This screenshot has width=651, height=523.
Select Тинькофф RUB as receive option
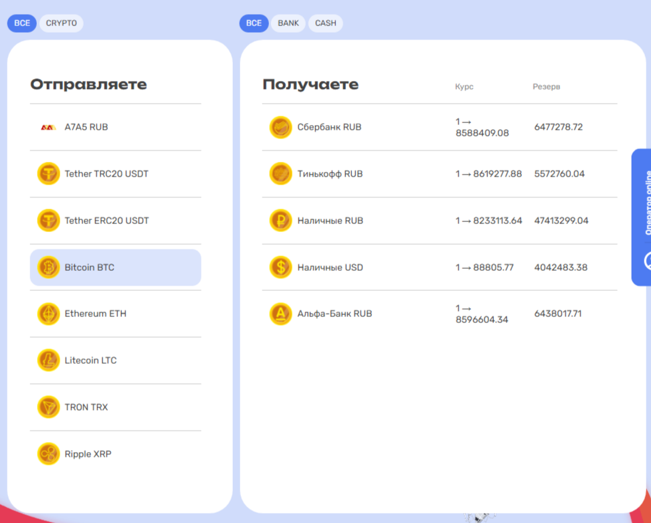click(440, 173)
